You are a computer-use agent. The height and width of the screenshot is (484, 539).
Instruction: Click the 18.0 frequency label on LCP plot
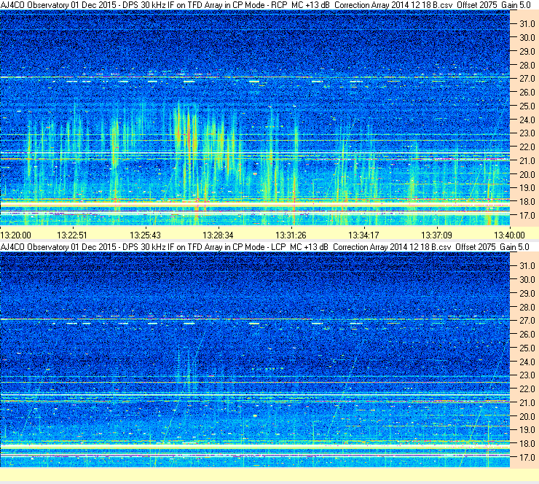[527, 444]
